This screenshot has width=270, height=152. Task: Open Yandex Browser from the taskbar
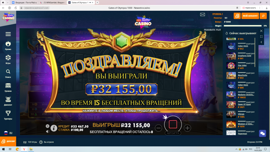pos(24,149)
